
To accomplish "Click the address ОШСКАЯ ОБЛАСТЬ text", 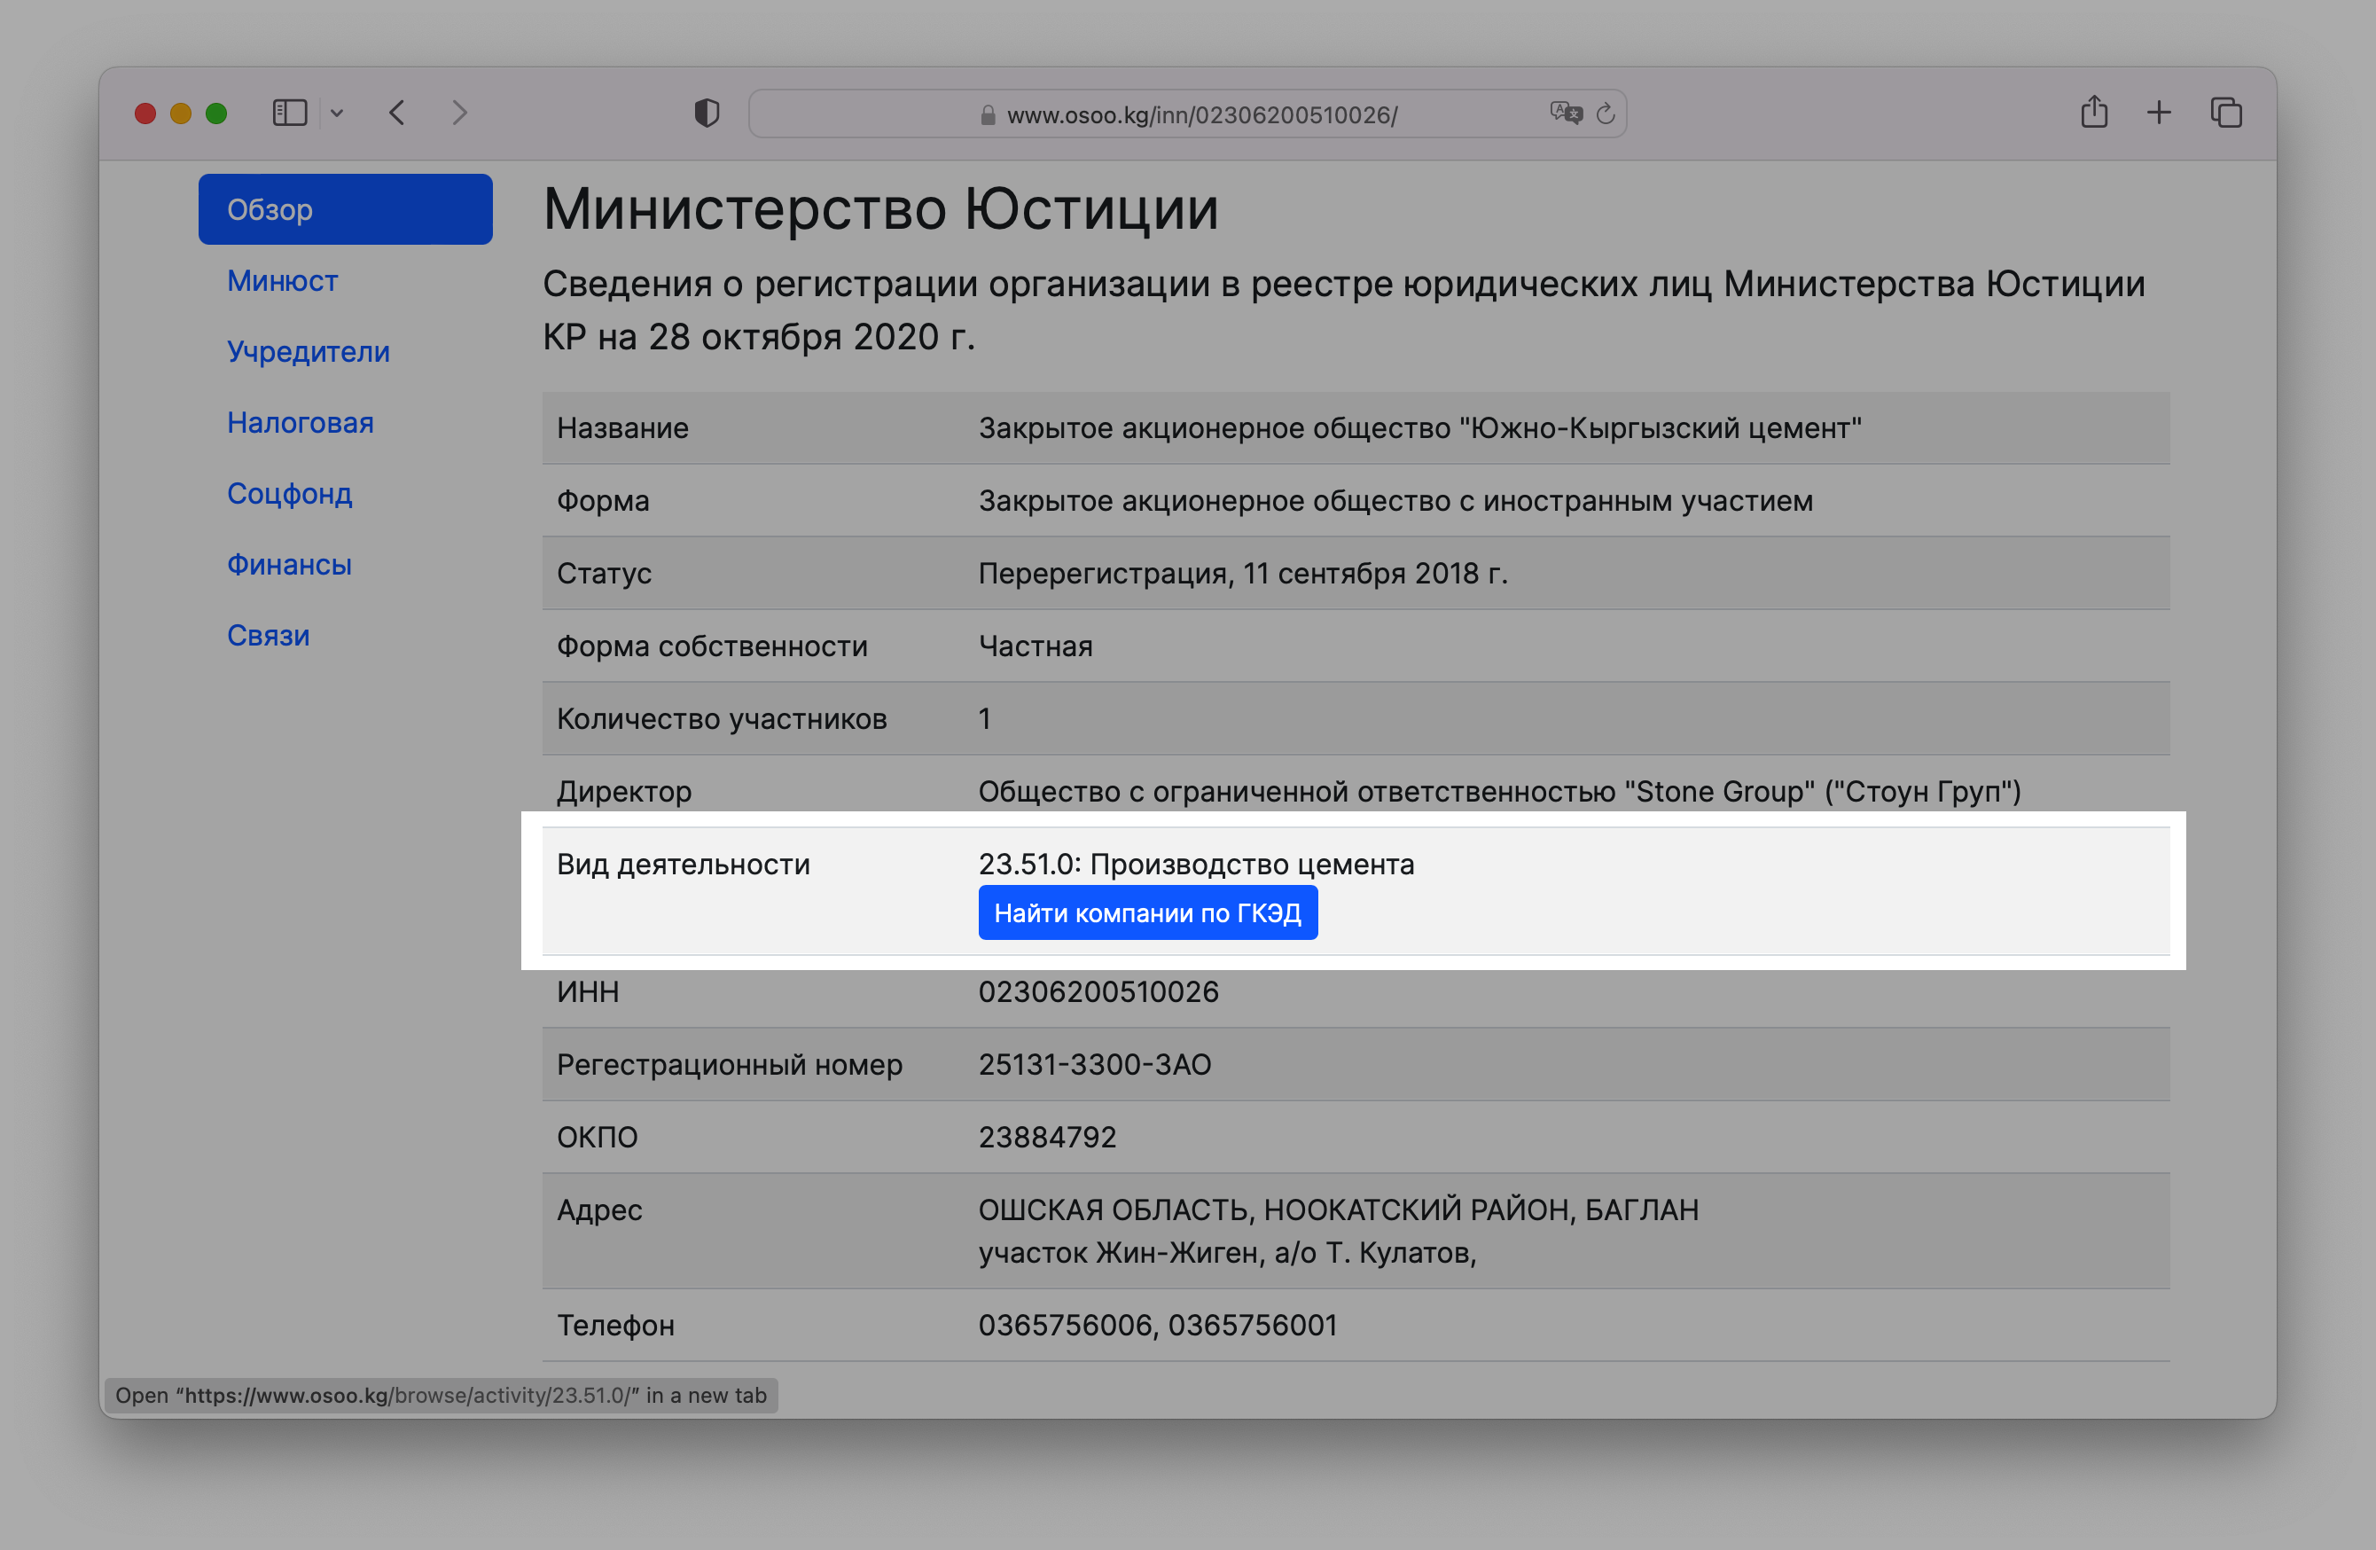I will click(x=1338, y=1210).
